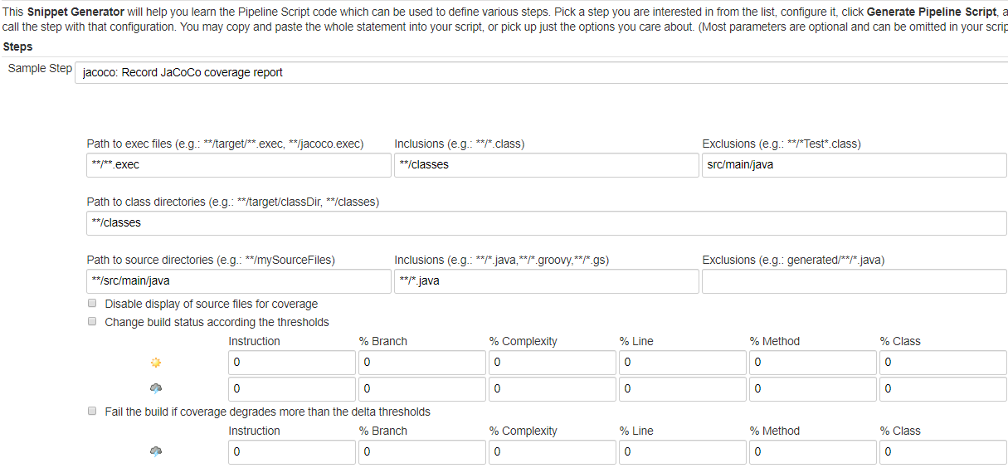The width and height of the screenshot is (1008, 468).
Task: Click the stormy icon in the delta thresholds row
Action: [155, 451]
